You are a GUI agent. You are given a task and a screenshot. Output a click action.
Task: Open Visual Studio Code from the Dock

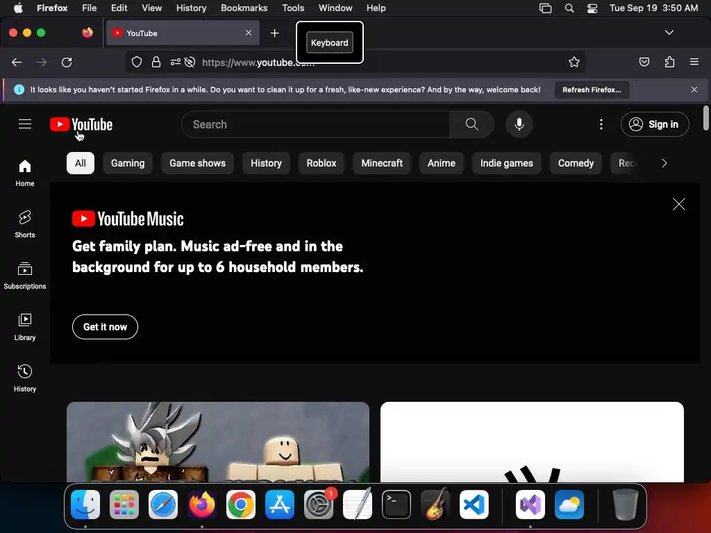pyautogui.click(x=474, y=505)
